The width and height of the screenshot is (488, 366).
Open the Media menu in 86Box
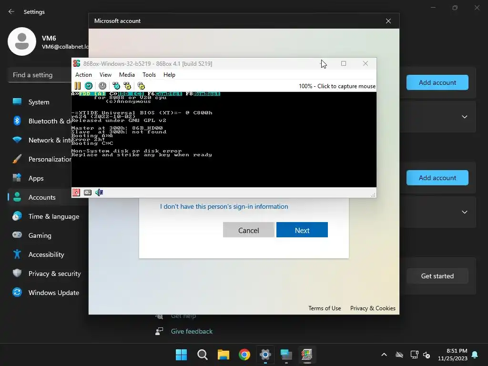tap(127, 75)
